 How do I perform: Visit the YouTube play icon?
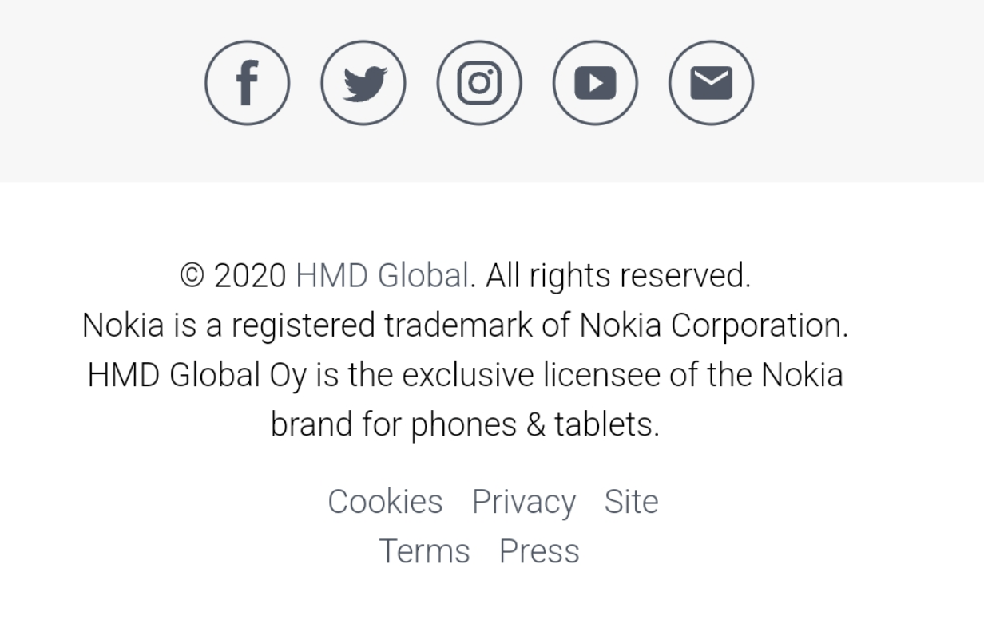[595, 83]
